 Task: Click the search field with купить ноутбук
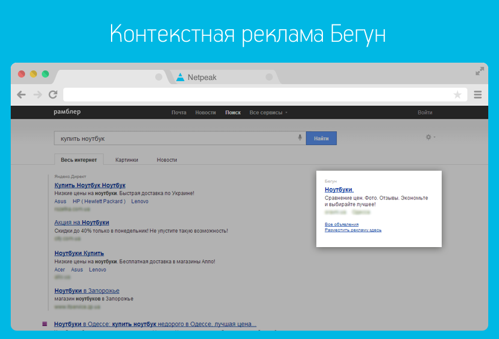point(180,138)
